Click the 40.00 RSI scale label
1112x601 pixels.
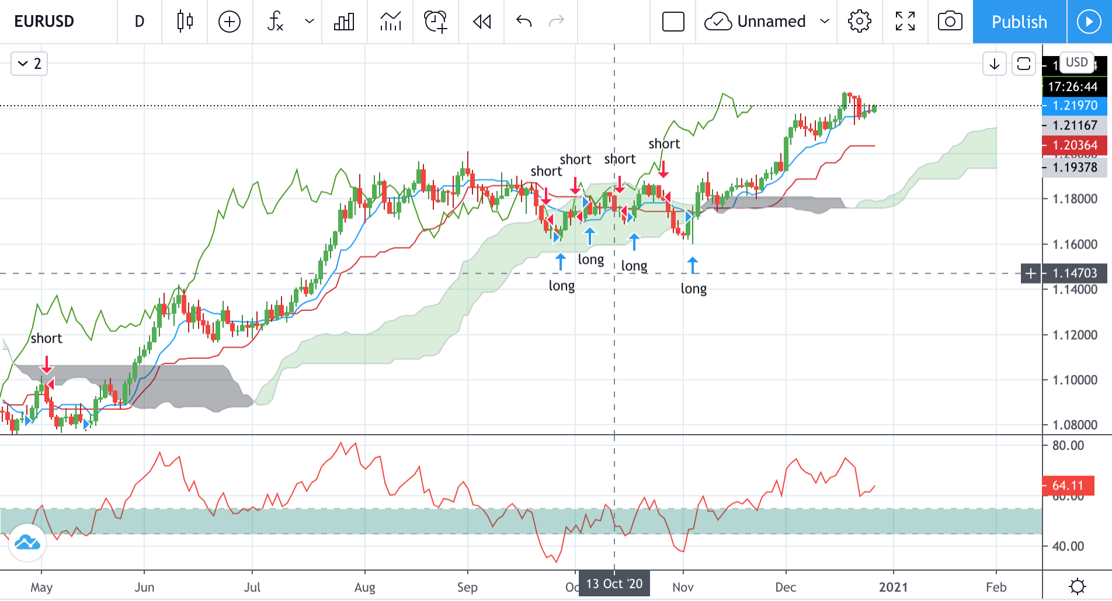click(x=1068, y=547)
